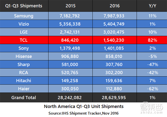Click the IHS Shipment Tracker source line
Viewport: 167px width, 117px height.
pos(83,113)
